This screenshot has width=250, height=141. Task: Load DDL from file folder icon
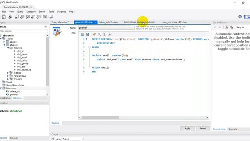[82, 34]
